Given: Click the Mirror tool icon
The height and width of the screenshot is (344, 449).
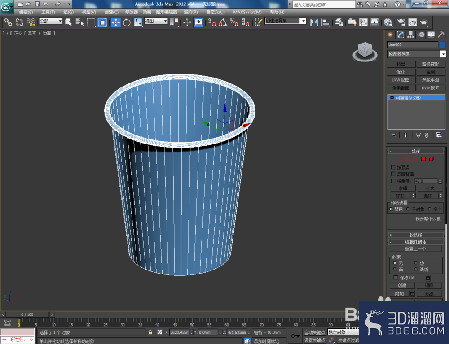Looking at the screenshot, I should (x=314, y=22).
